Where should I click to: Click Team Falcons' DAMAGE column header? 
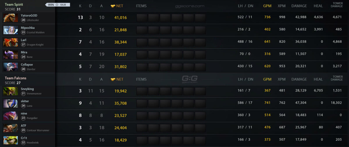click(299, 79)
